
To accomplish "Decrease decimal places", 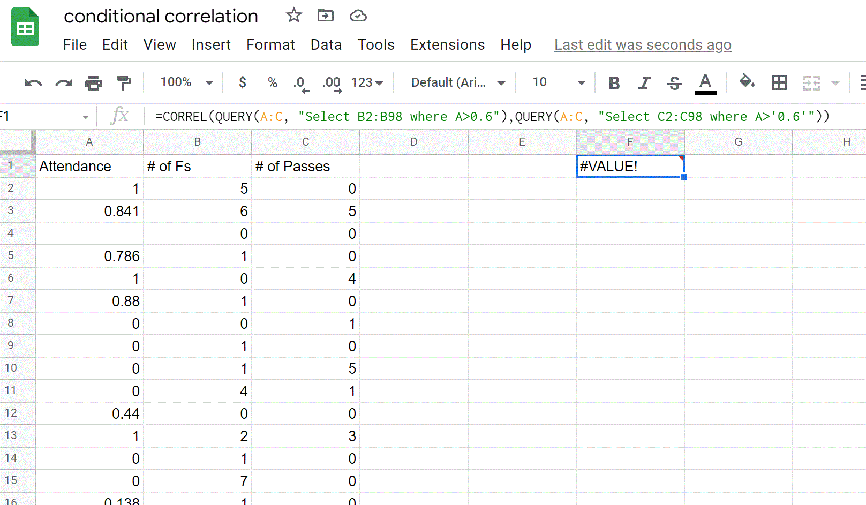I will 300,82.
